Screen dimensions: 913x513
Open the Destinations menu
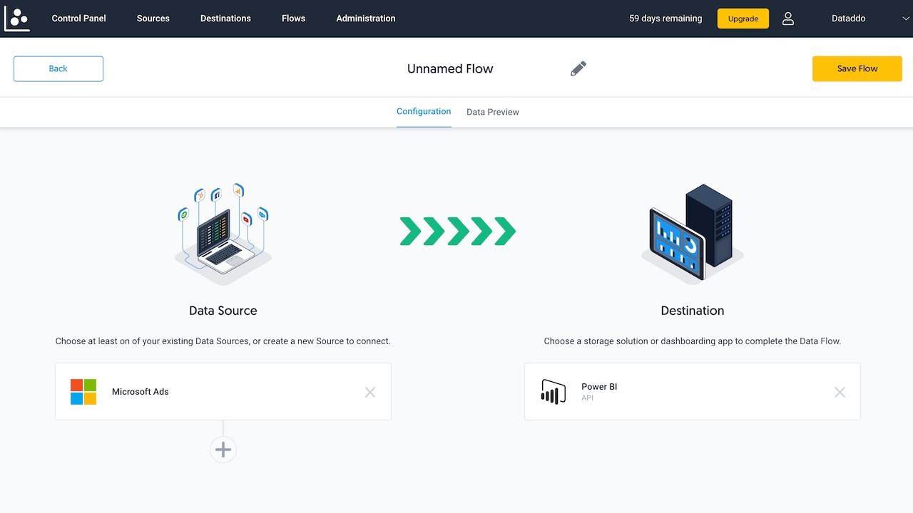tap(225, 19)
